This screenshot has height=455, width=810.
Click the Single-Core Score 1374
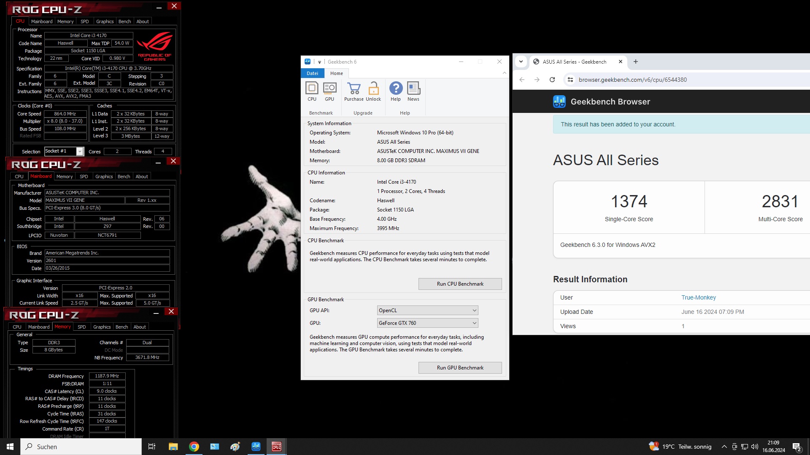[629, 202]
